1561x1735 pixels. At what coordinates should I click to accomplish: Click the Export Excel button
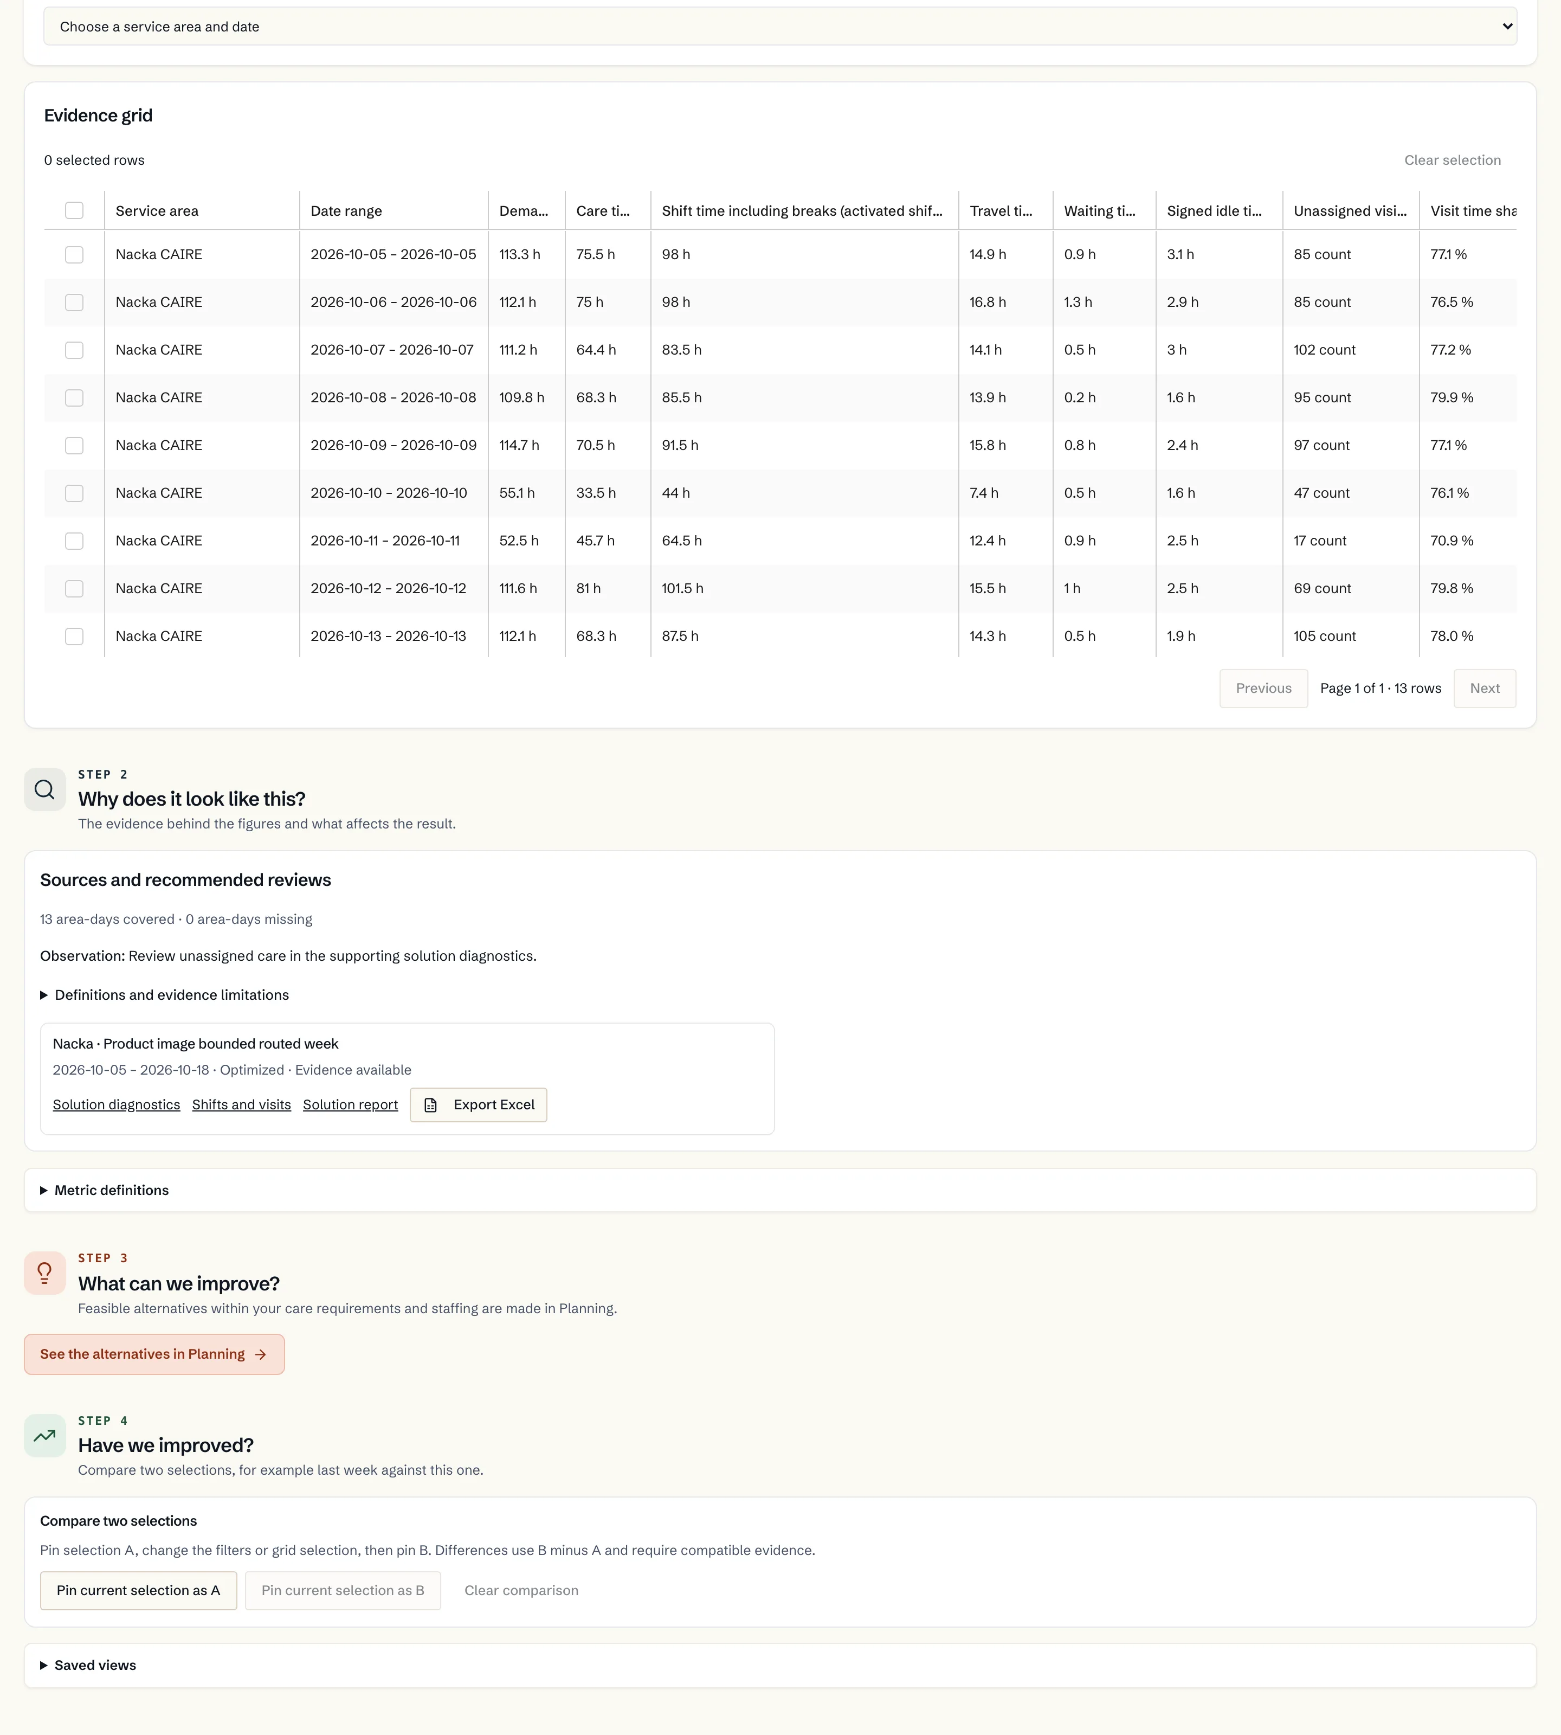[479, 1105]
